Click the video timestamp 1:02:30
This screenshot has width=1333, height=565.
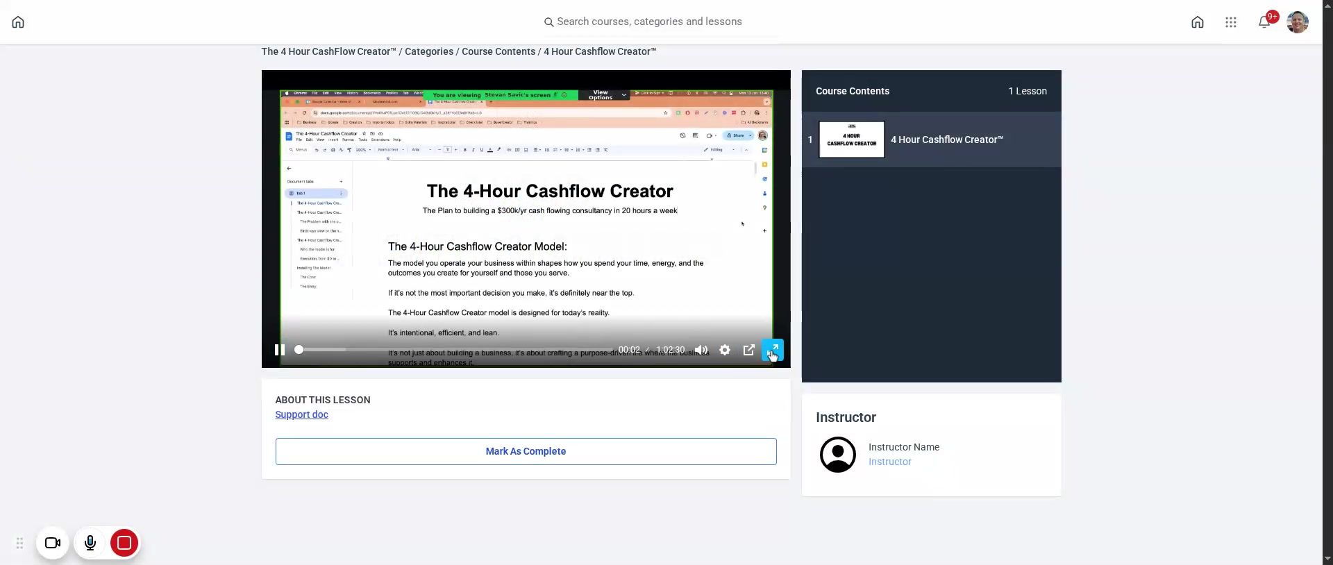pos(671,350)
